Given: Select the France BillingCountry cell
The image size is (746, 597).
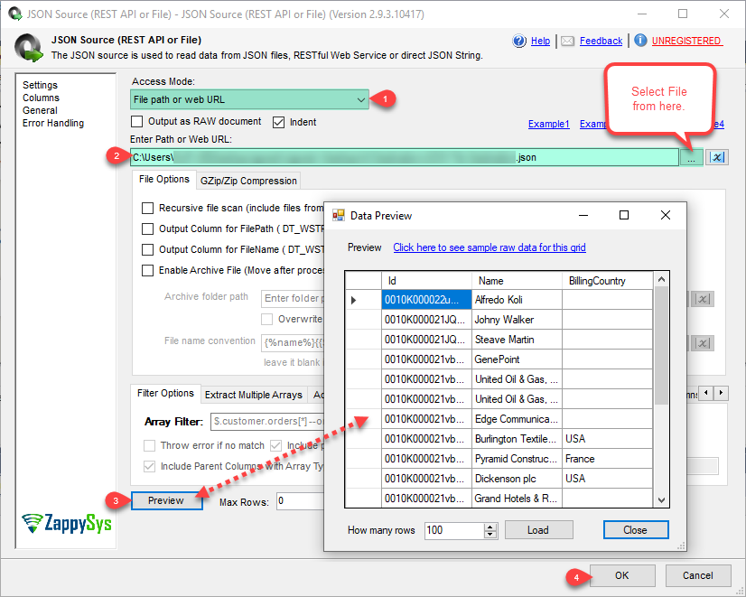Looking at the screenshot, I should tap(607, 459).
